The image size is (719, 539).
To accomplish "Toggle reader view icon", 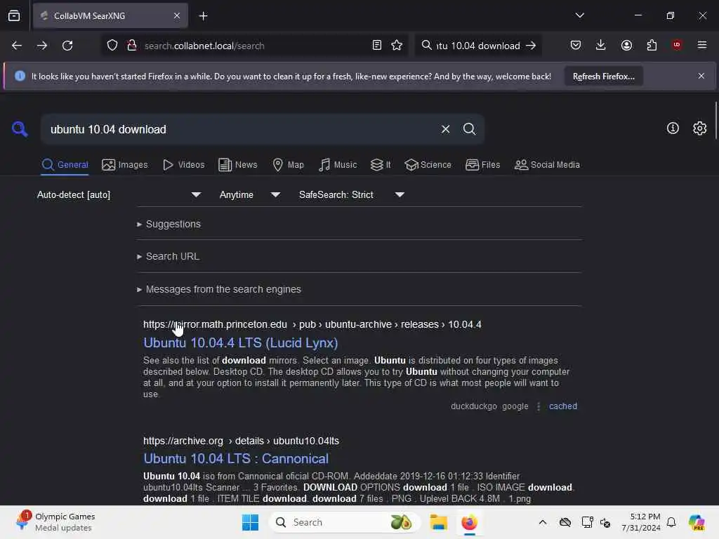I will (x=376, y=46).
